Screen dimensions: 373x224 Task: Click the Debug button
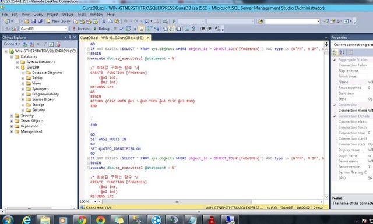tap(101, 29)
